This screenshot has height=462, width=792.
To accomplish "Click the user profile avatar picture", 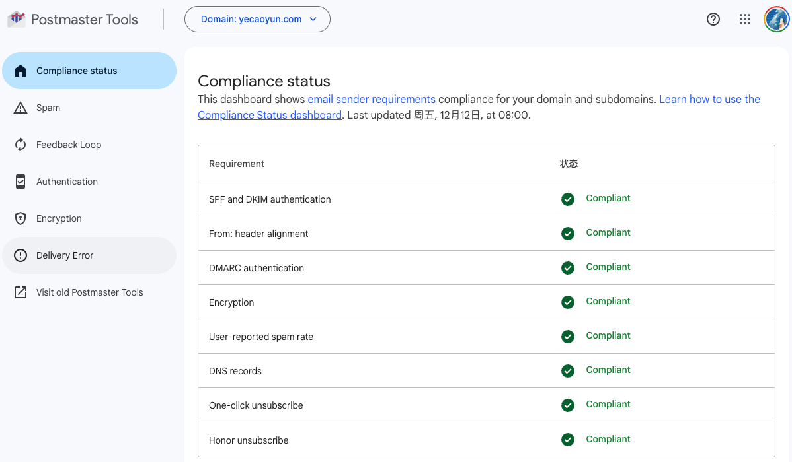I will coord(776,19).
